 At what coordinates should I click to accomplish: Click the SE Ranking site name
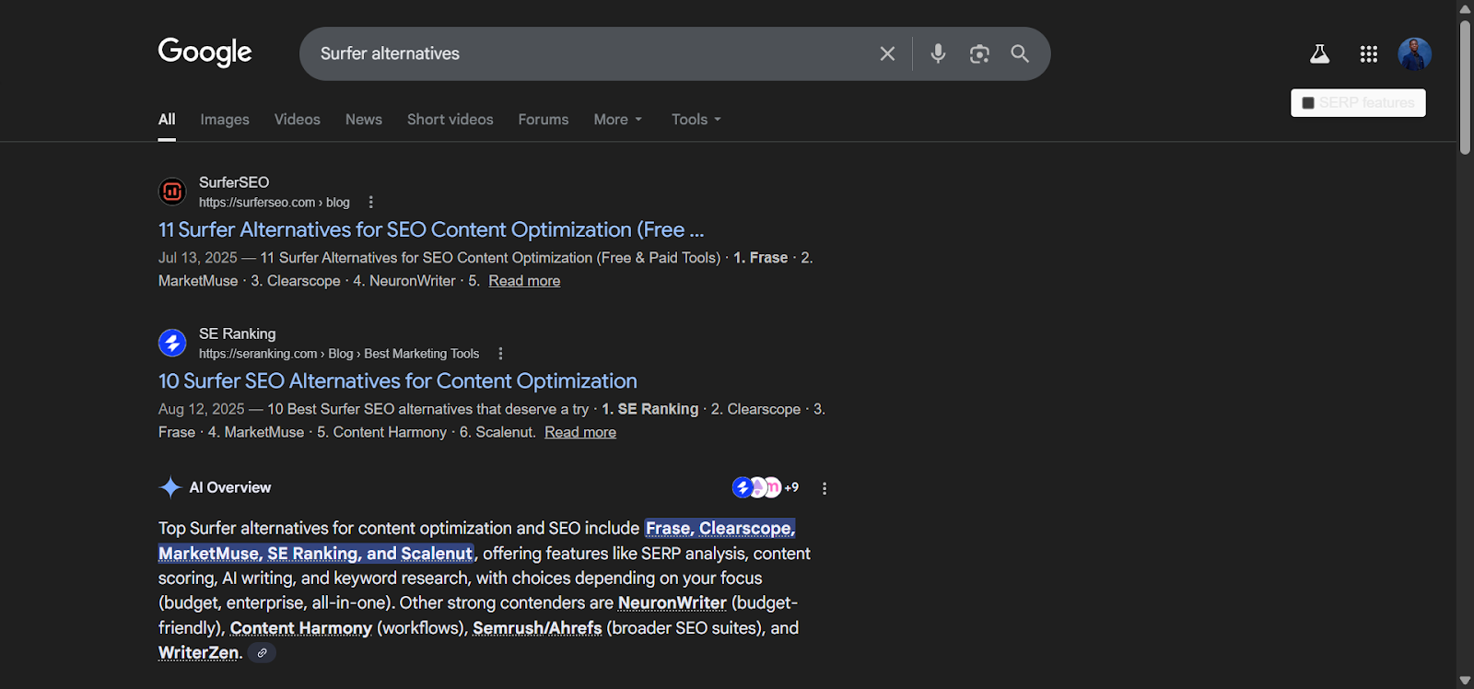pyautogui.click(x=238, y=333)
